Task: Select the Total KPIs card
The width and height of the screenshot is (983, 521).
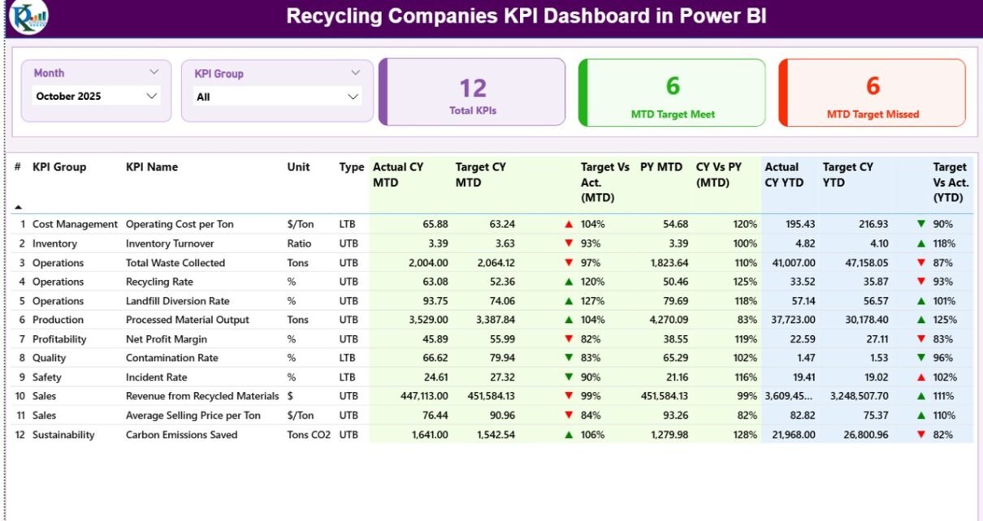Action: coord(473,93)
